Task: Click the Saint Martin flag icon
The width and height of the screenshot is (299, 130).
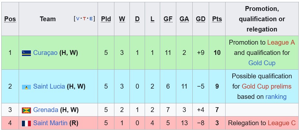Action: click(x=26, y=123)
